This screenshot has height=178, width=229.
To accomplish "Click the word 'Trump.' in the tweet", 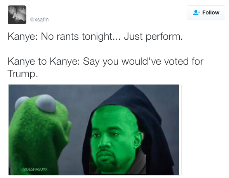I will pyautogui.click(x=23, y=74).
